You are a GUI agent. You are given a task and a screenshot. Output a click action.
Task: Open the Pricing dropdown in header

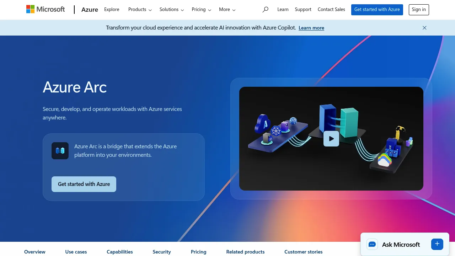[x=202, y=10]
